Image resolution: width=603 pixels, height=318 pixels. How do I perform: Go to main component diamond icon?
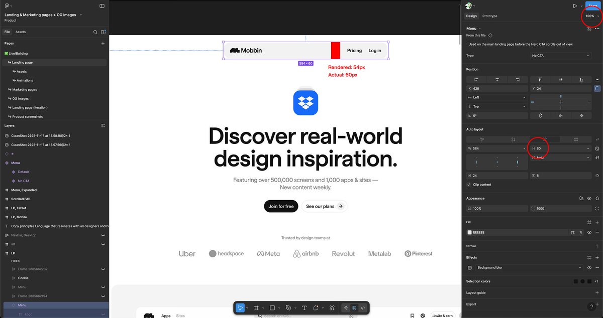click(x=490, y=36)
